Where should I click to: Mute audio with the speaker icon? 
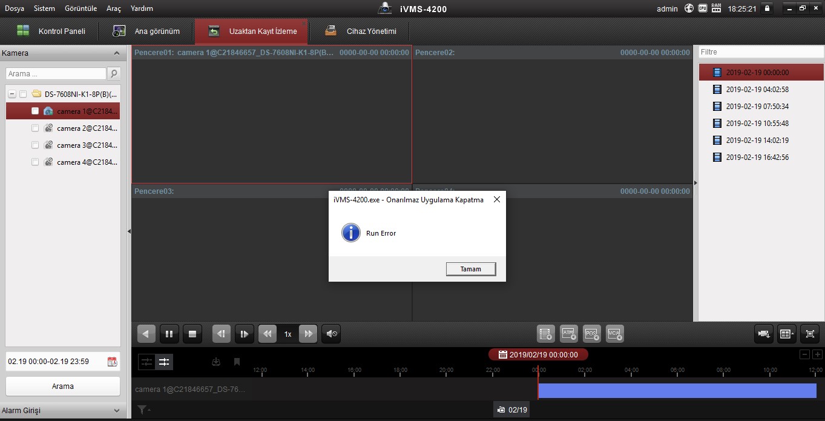pyautogui.click(x=331, y=334)
